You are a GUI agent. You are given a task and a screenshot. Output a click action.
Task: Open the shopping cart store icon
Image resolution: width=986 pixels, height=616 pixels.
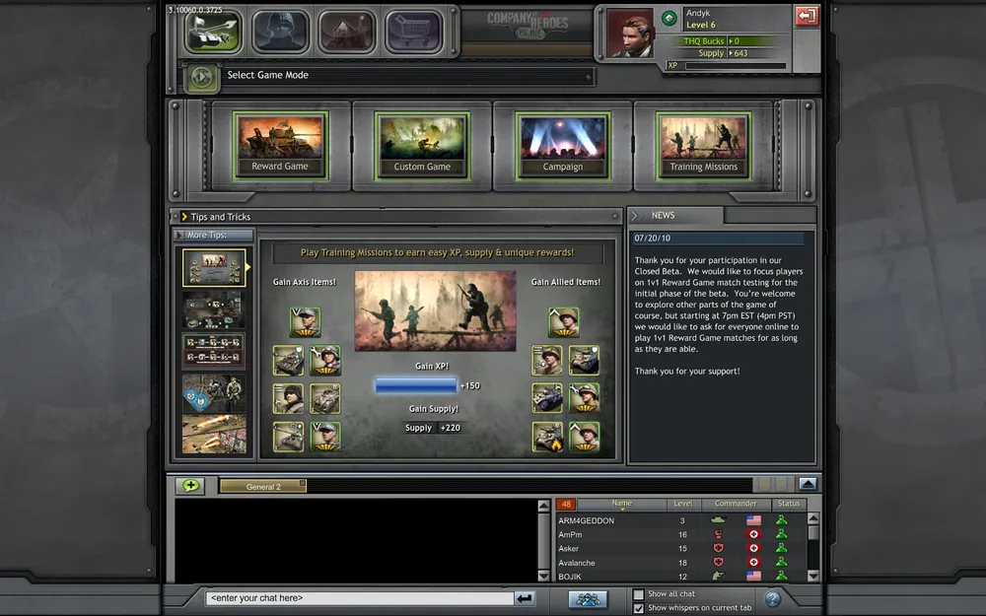coord(412,31)
